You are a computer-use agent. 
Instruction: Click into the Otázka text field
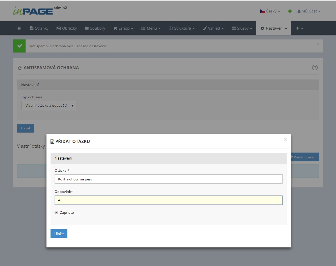[168, 179]
